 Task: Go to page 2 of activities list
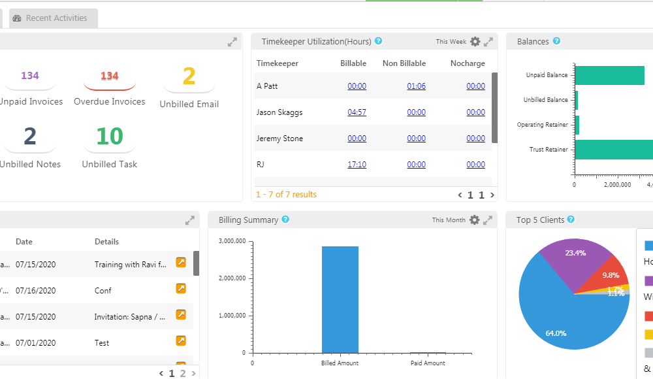(x=183, y=374)
